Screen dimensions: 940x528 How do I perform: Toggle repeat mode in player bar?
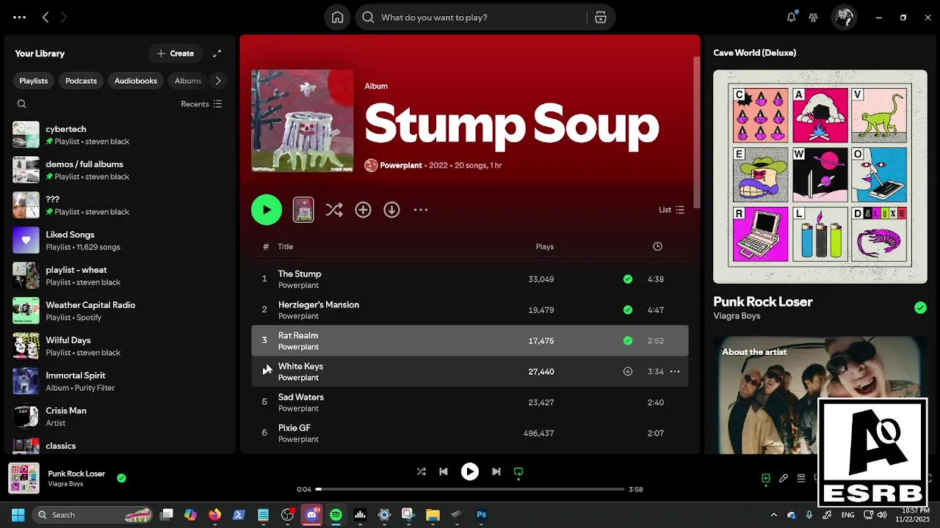518,472
